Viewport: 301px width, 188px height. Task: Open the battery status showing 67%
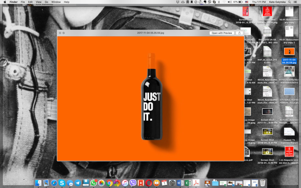pyautogui.click(x=238, y=2)
